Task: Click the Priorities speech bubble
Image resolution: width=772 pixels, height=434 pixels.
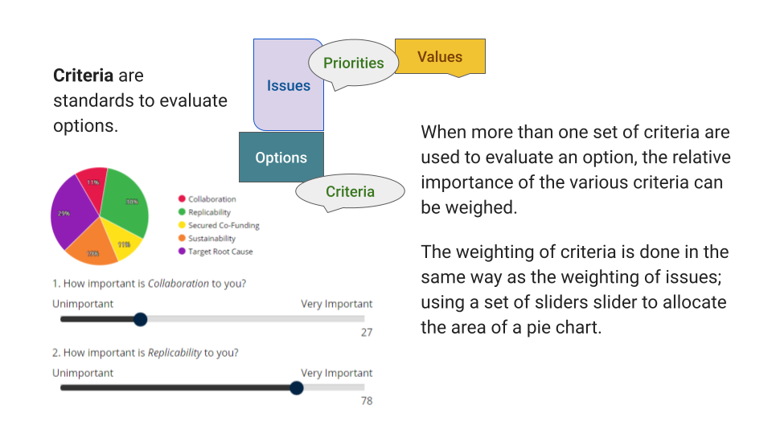Action: click(x=354, y=63)
